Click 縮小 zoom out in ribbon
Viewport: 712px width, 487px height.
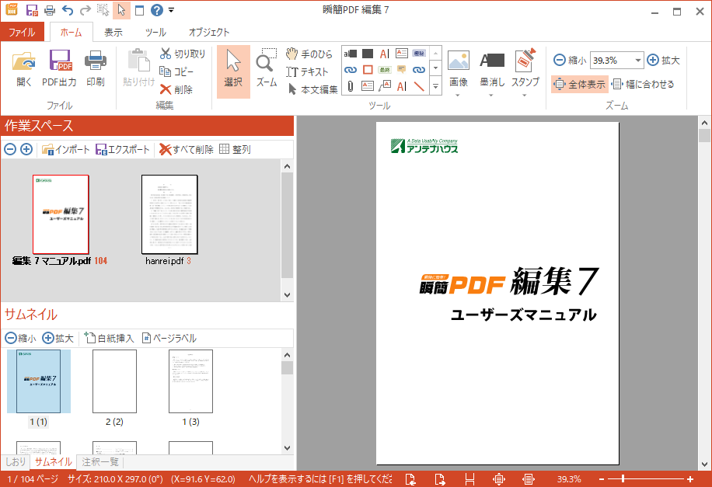coord(570,61)
